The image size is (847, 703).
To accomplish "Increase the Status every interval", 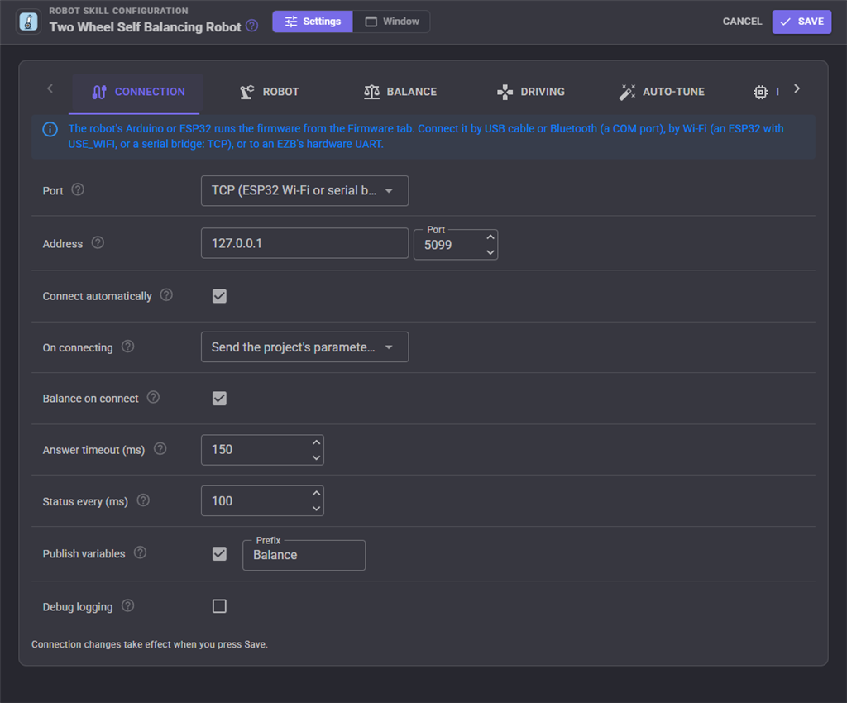I will (317, 493).
